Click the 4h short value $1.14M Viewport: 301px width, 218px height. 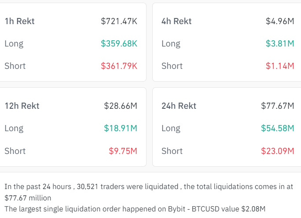pyautogui.click(x=280, y=66)
